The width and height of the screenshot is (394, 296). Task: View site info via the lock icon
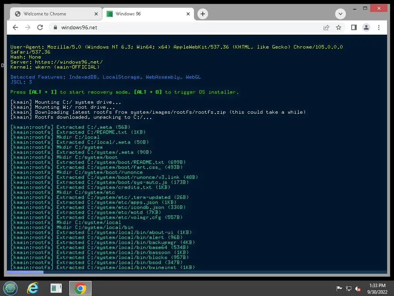(x=55, y=27)
